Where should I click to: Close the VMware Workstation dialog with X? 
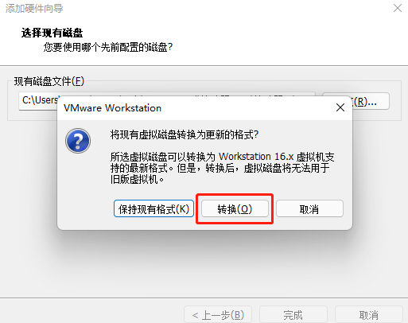[340, 107]
